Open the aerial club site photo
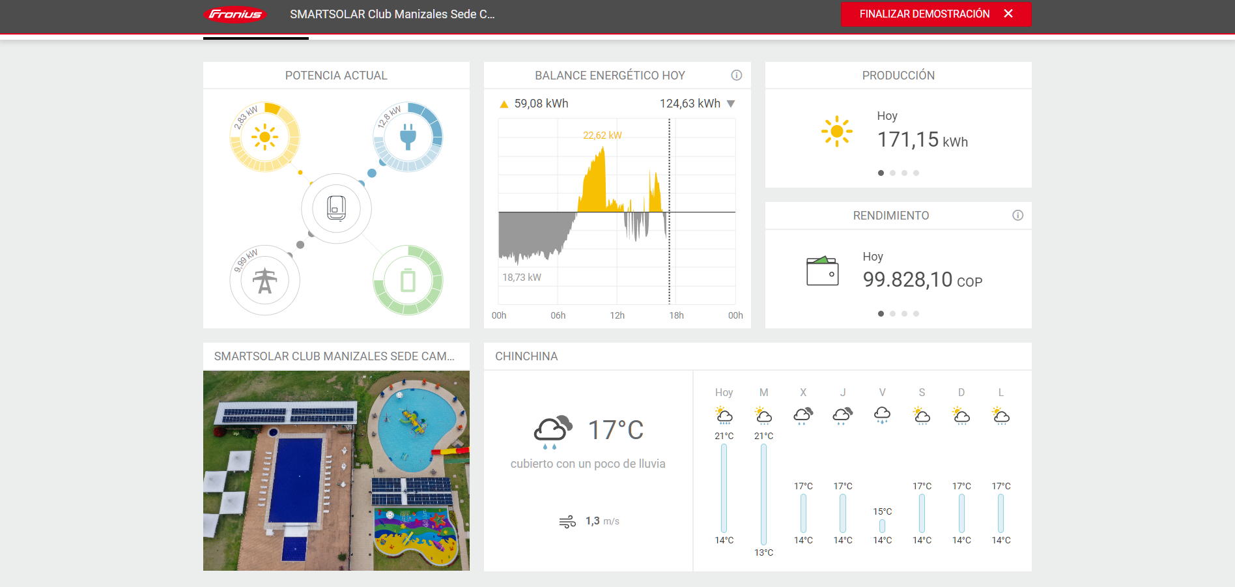1235x587 pixels. tap(336, 470)
